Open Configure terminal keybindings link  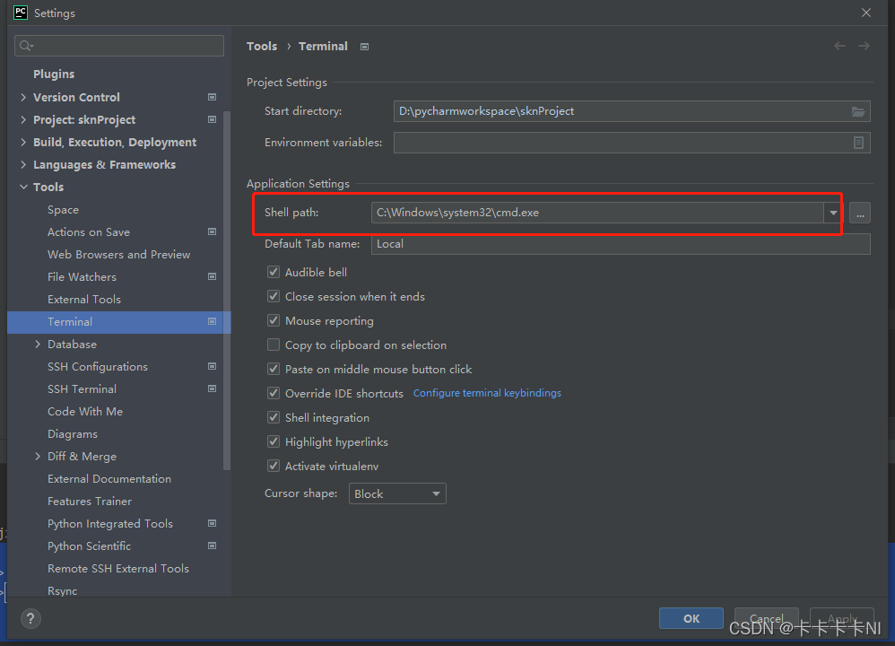487,393
